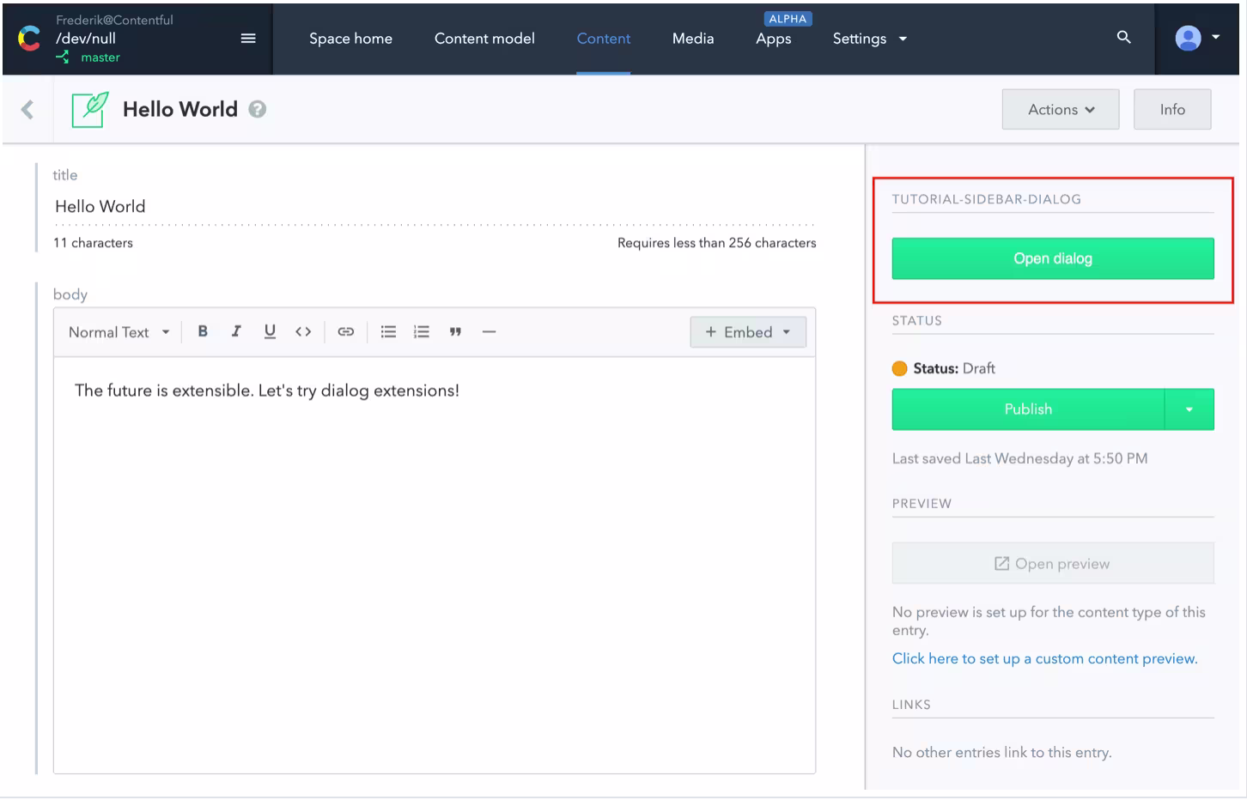Create an ordered numbered list
Screen dimensions: 1247x800
(x=422, y=331)
